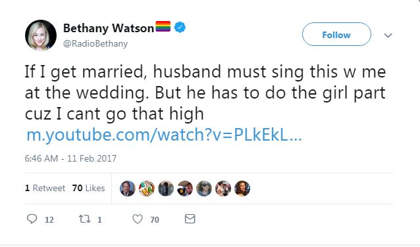Click the retweet arrows icon

coord(84,219)
